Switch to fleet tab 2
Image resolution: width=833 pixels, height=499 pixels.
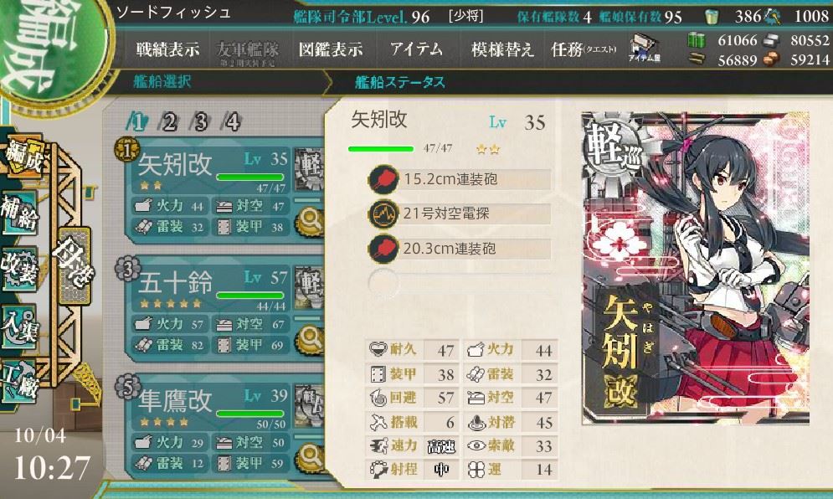coord(169,122)
